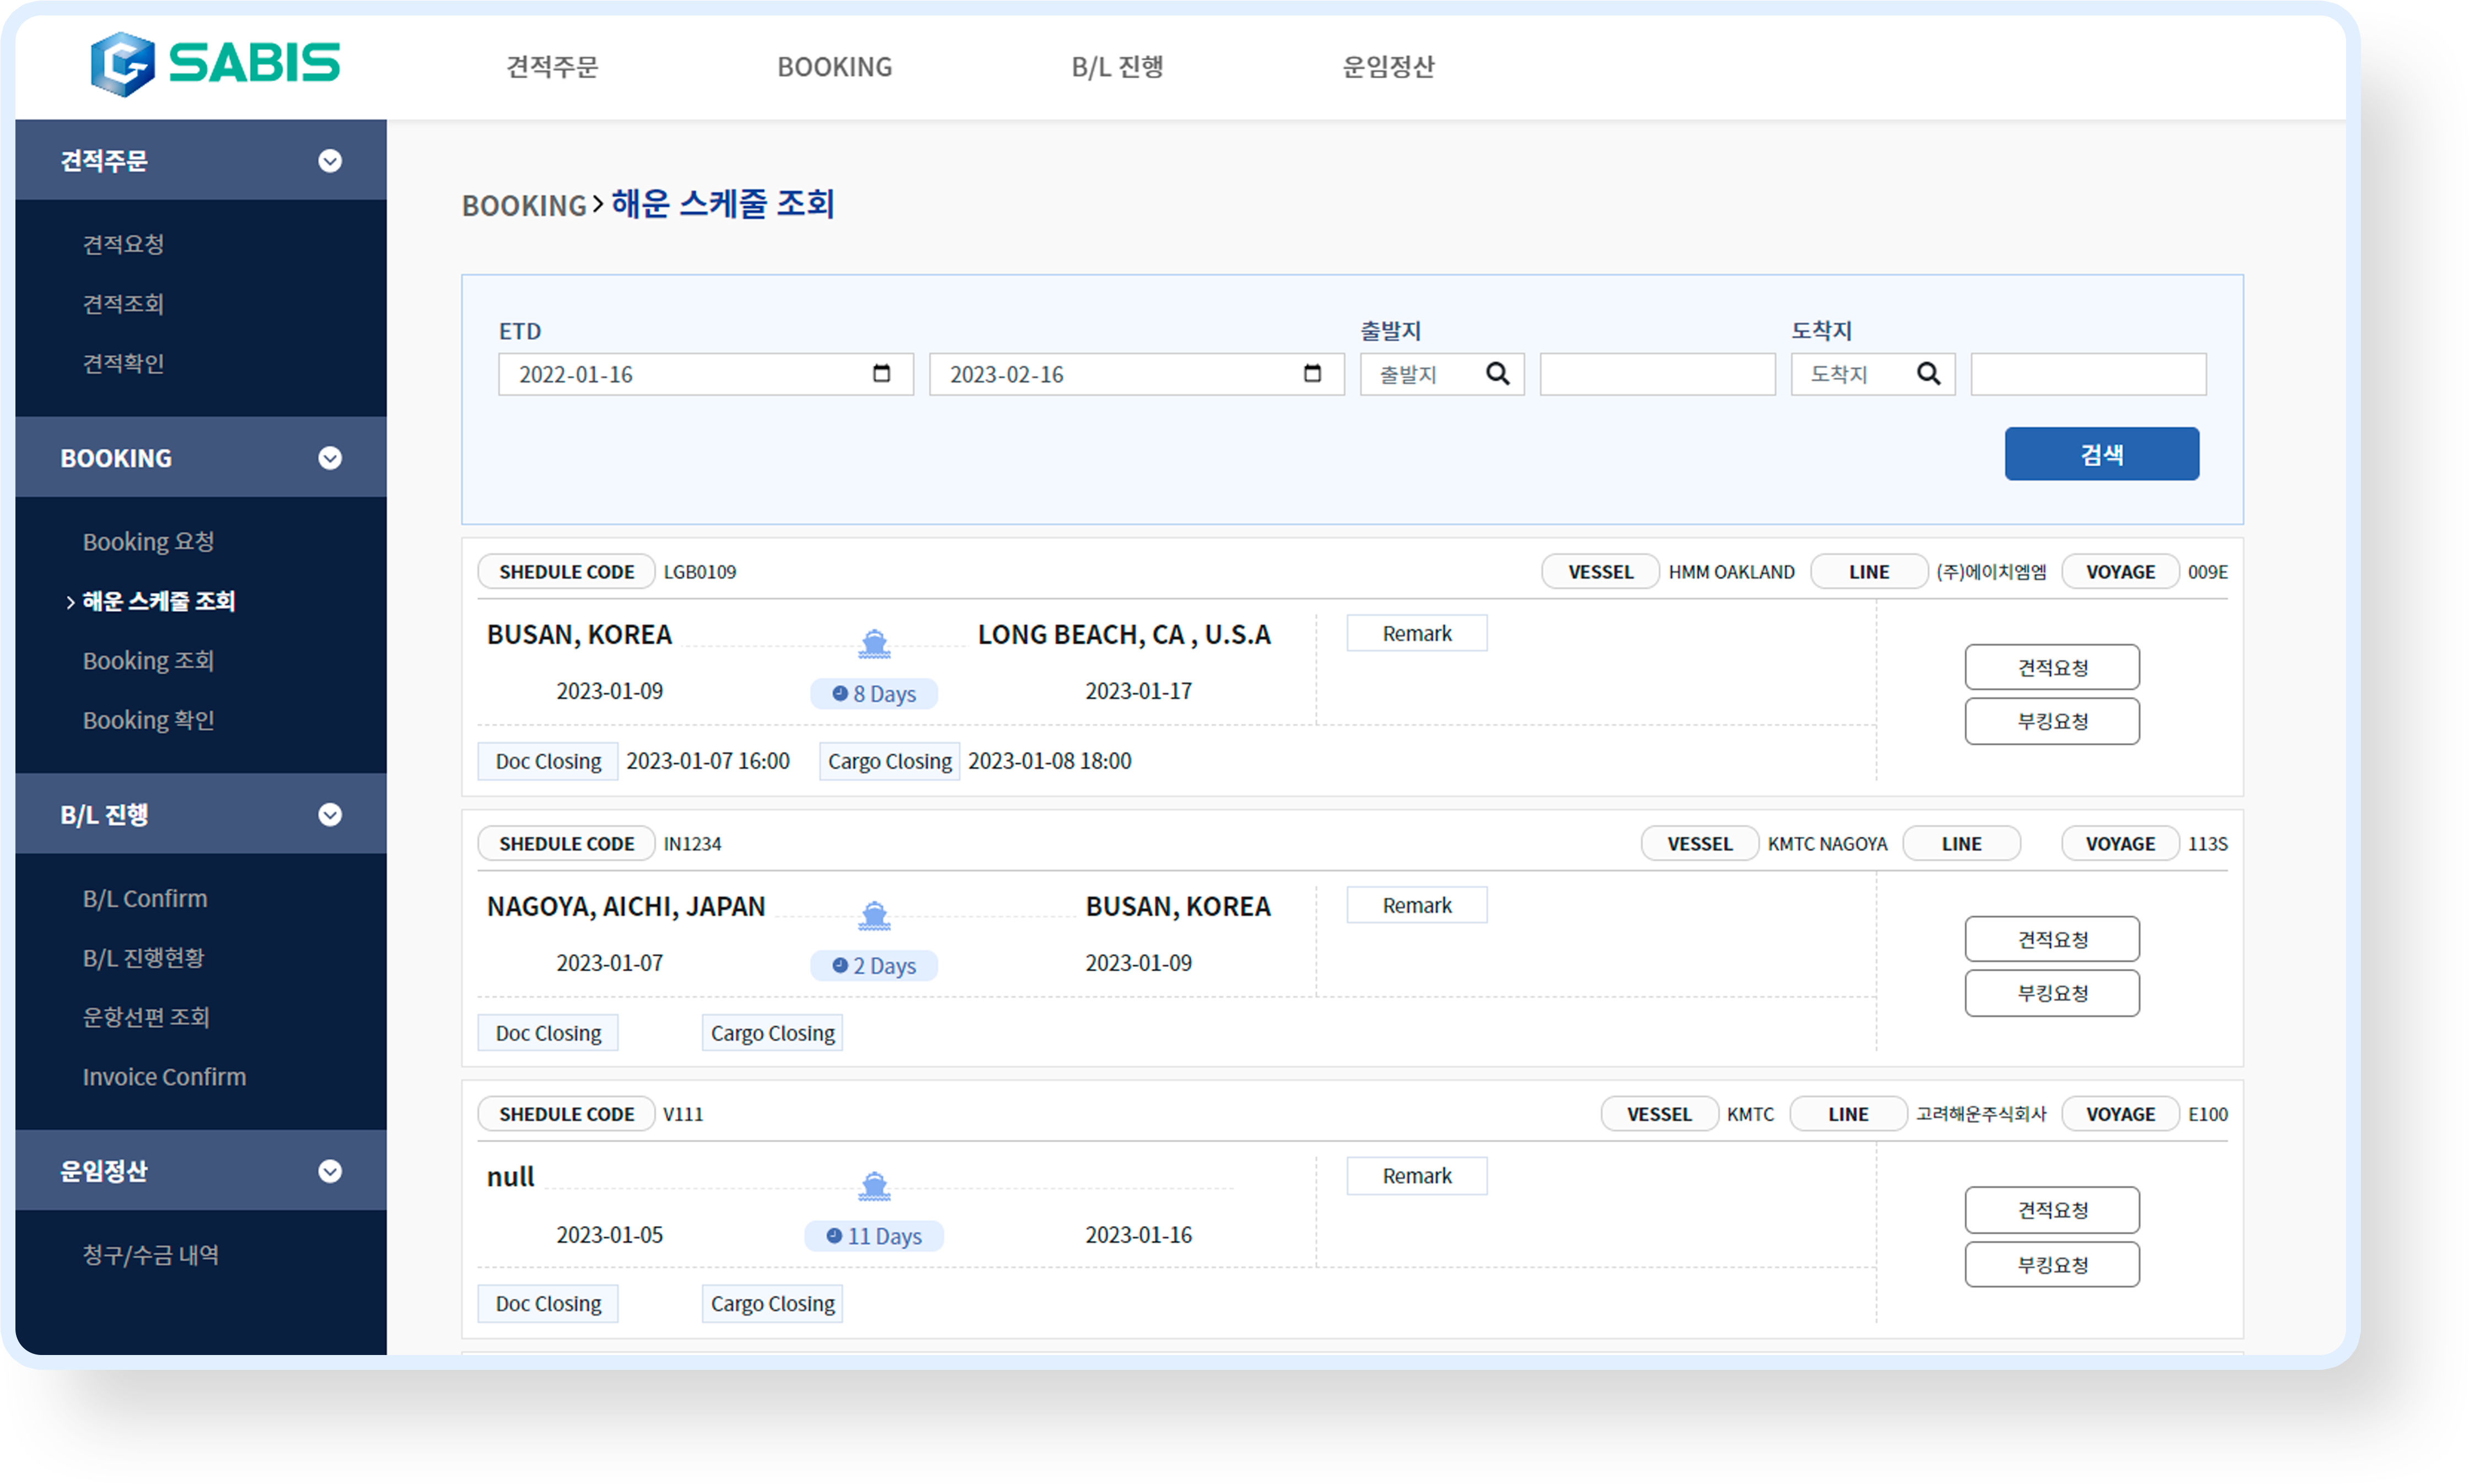Click Remark on the NAGOYA schedule

(x=1416, y=905)
